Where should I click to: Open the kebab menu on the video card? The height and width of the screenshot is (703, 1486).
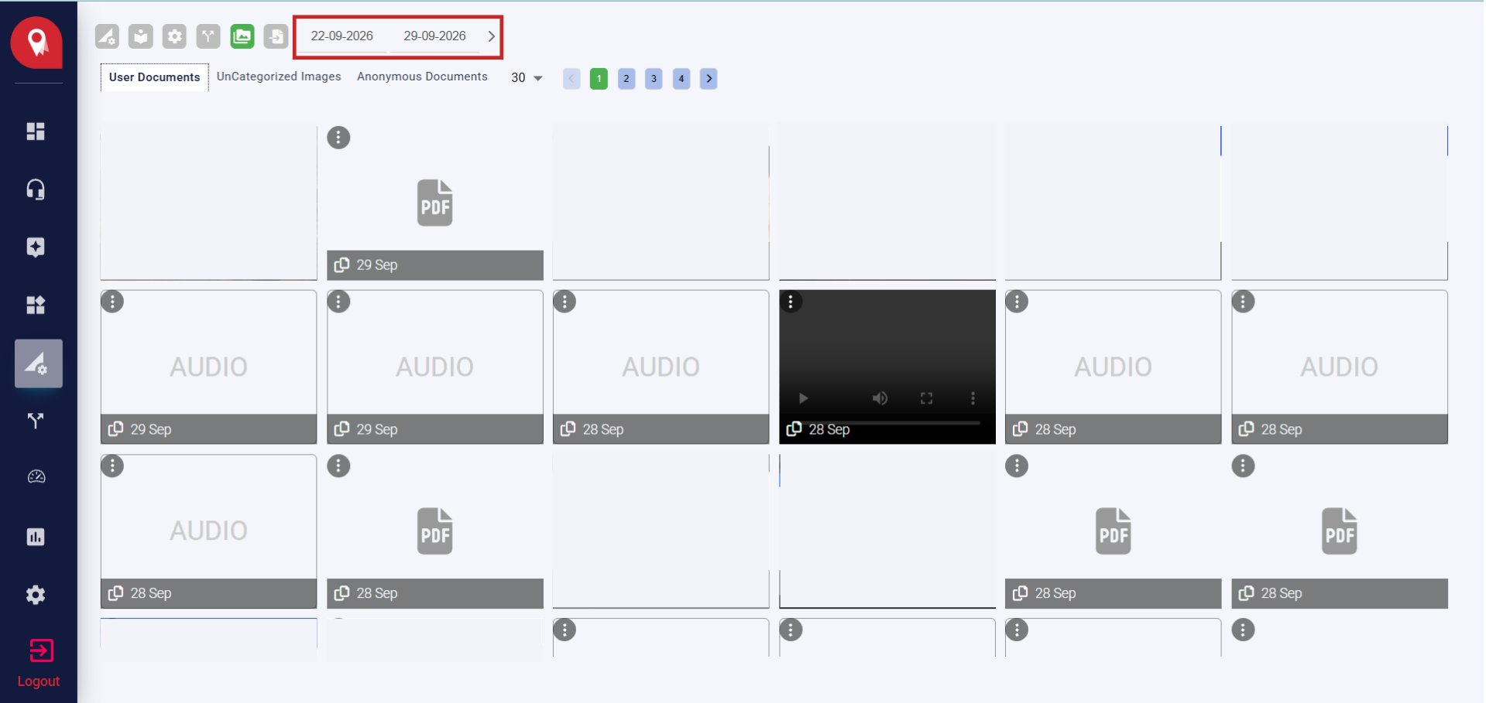click(x=791, y=302)
